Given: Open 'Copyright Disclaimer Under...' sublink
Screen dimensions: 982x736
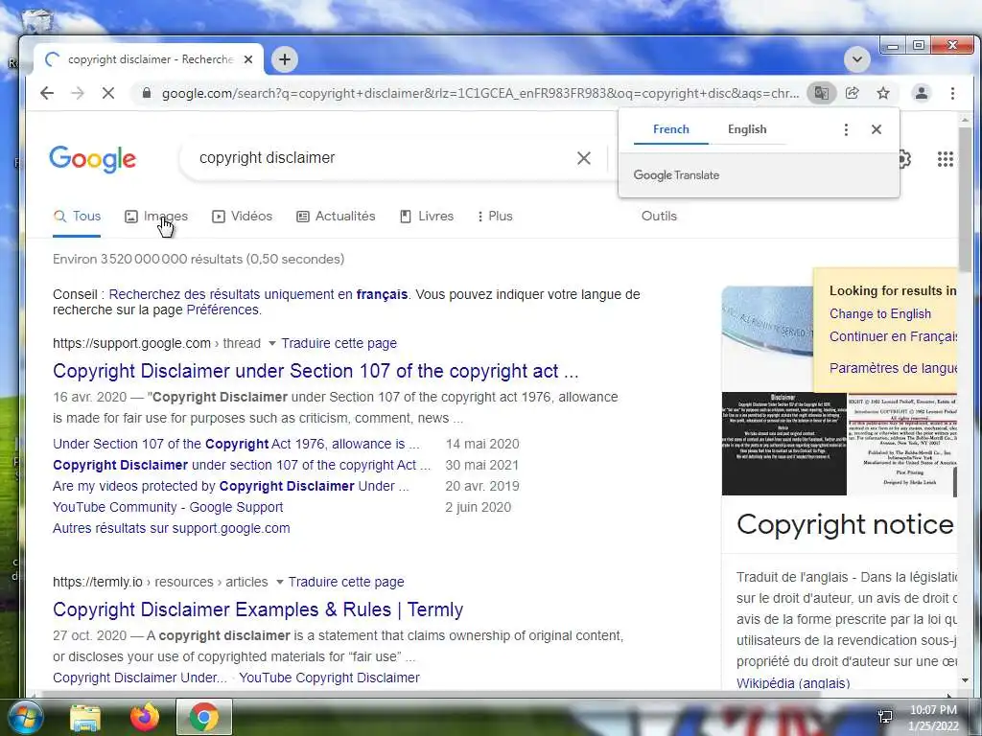Looking at the screenshot, I should (x=140, y=678).
